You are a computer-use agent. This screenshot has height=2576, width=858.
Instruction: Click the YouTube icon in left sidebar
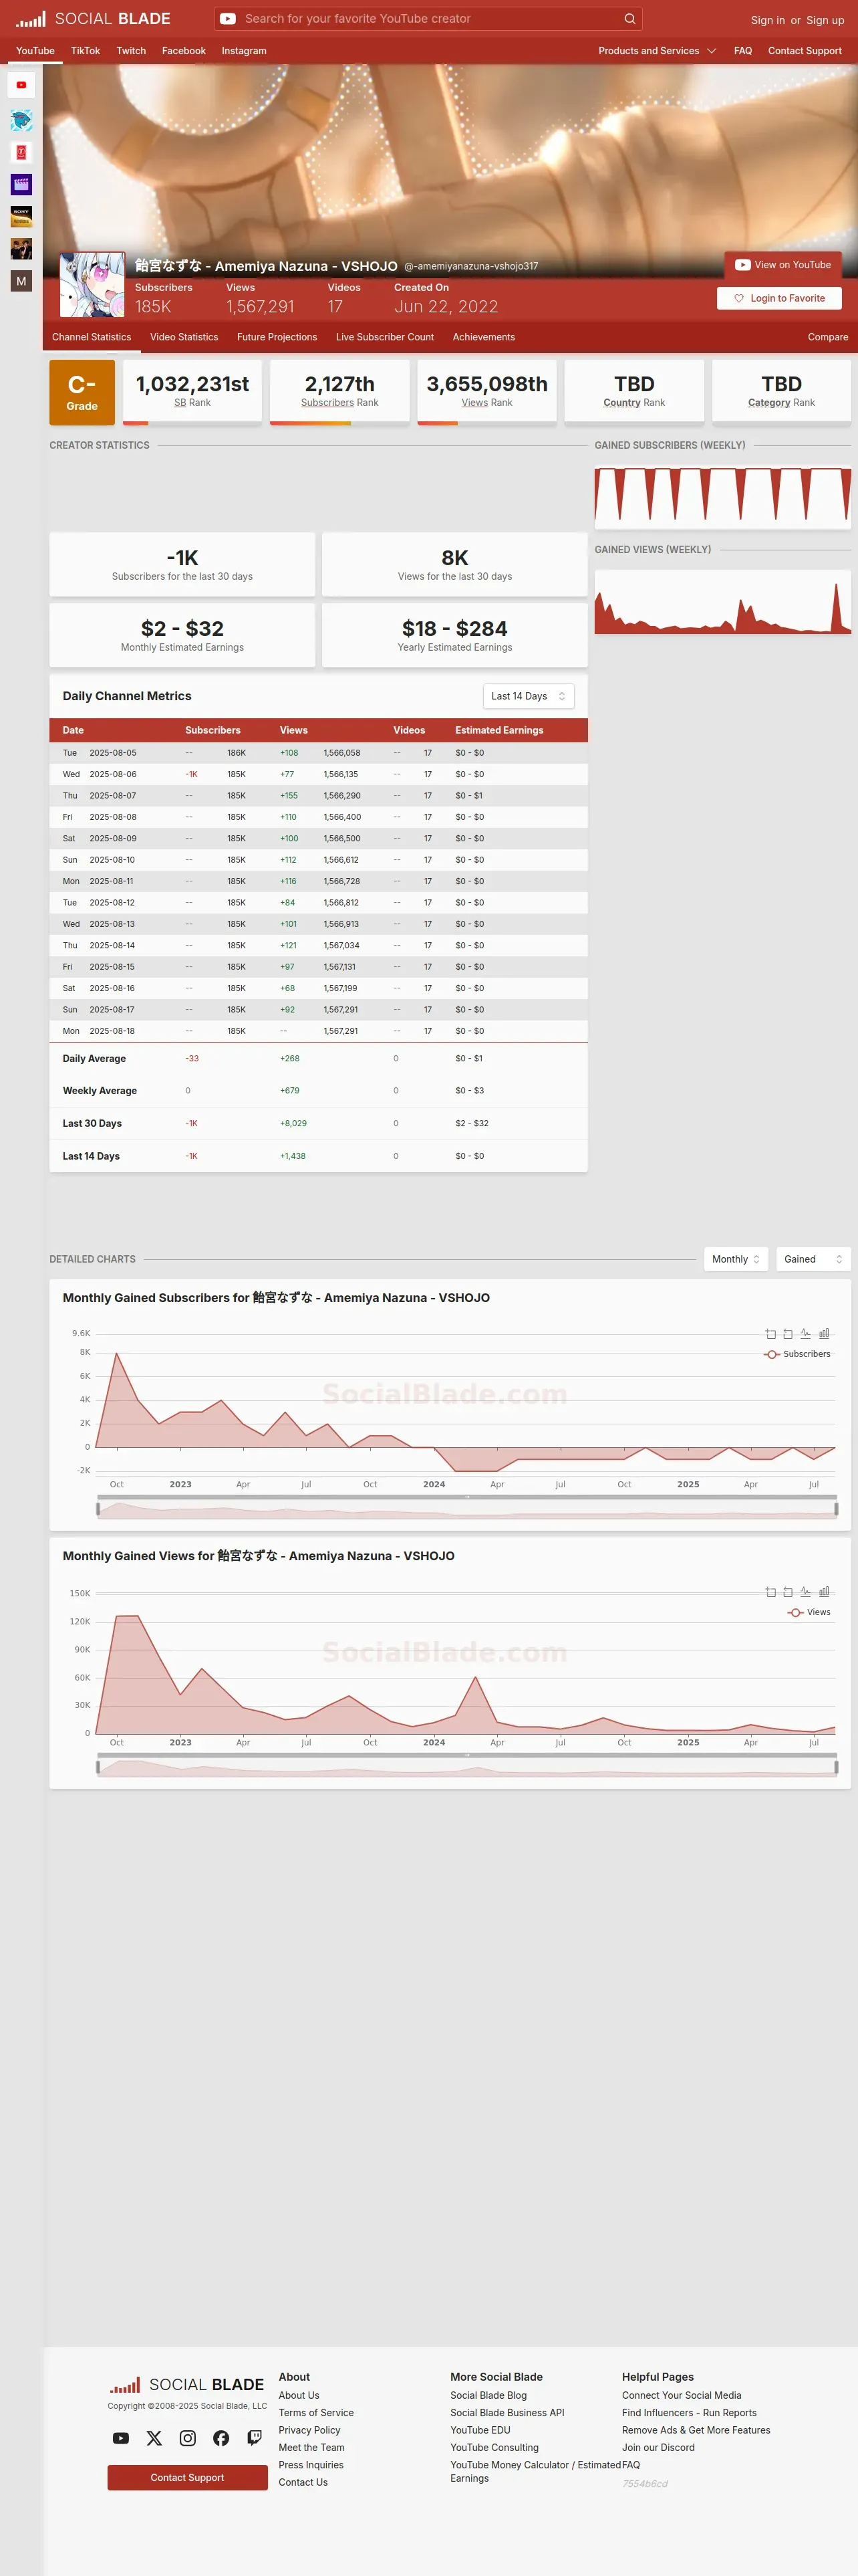(x=21, y=85)
